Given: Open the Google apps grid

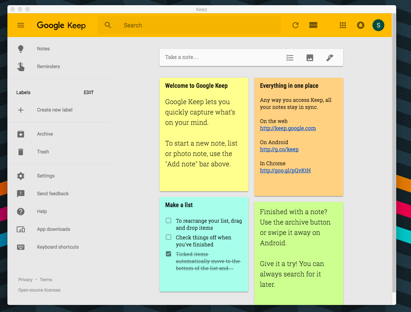Looking at the screenshot, I should [343, 25].
